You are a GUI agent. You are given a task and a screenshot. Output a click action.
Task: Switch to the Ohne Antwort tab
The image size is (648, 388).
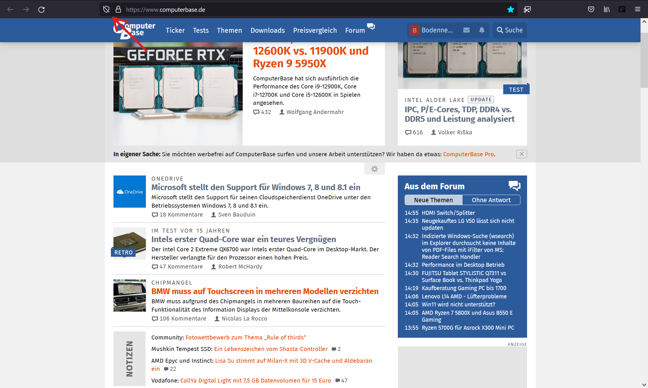pyautogui.click(x=491, y=200)
